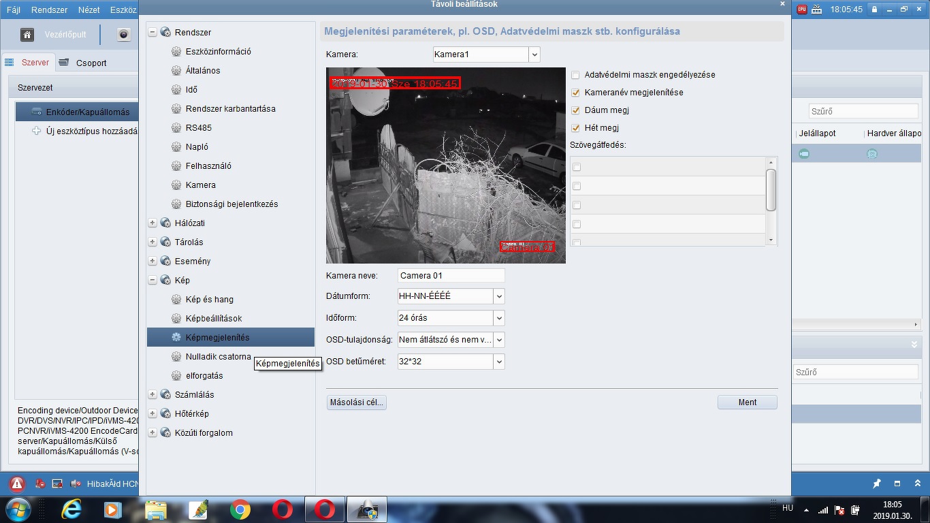Click the Kamera neve input field
The width and height of the screenshot is (930, 523).
[451, 276]
